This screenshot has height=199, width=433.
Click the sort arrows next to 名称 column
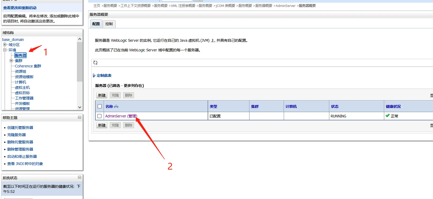click(x=116, y=106)
